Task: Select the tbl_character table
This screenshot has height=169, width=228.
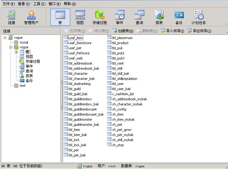Action: point(78,74)
